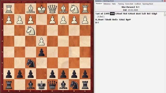
Task: Jump to Black's first move e5
Action: click(102, 14)
